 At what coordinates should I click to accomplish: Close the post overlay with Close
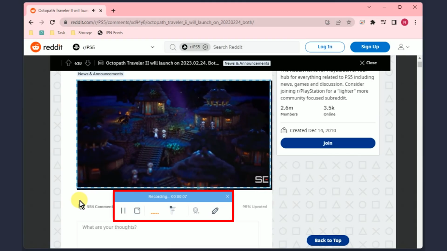pos(368,63)
